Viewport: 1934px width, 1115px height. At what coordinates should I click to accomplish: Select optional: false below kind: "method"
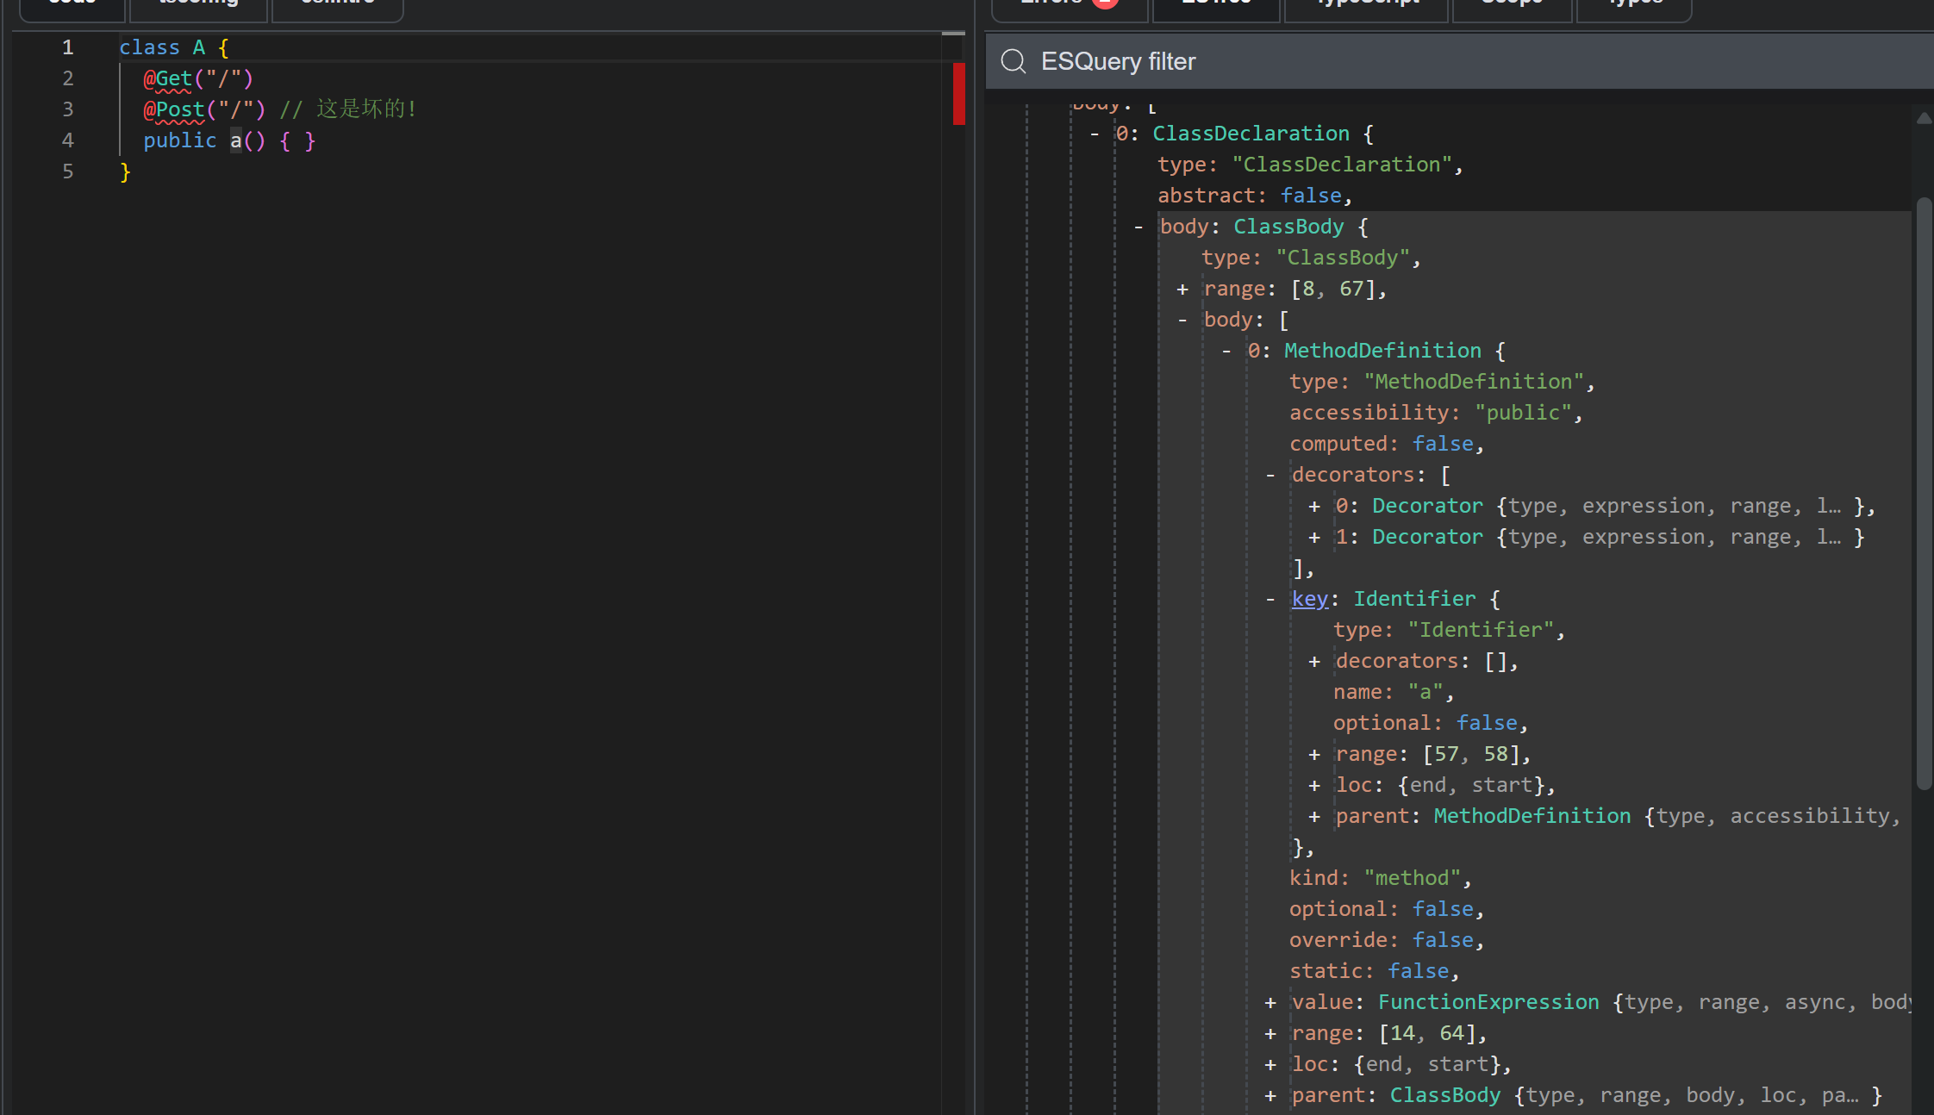point(1387,909)
